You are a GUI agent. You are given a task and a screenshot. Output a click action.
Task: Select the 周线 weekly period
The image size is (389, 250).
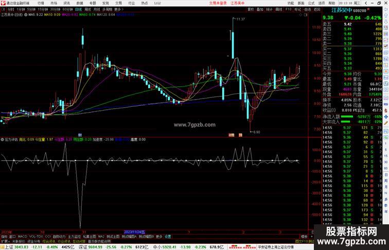click(88, 9)
